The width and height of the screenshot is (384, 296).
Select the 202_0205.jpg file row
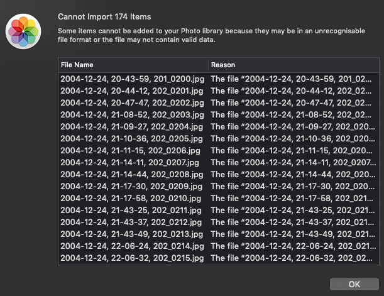point(131,138)
